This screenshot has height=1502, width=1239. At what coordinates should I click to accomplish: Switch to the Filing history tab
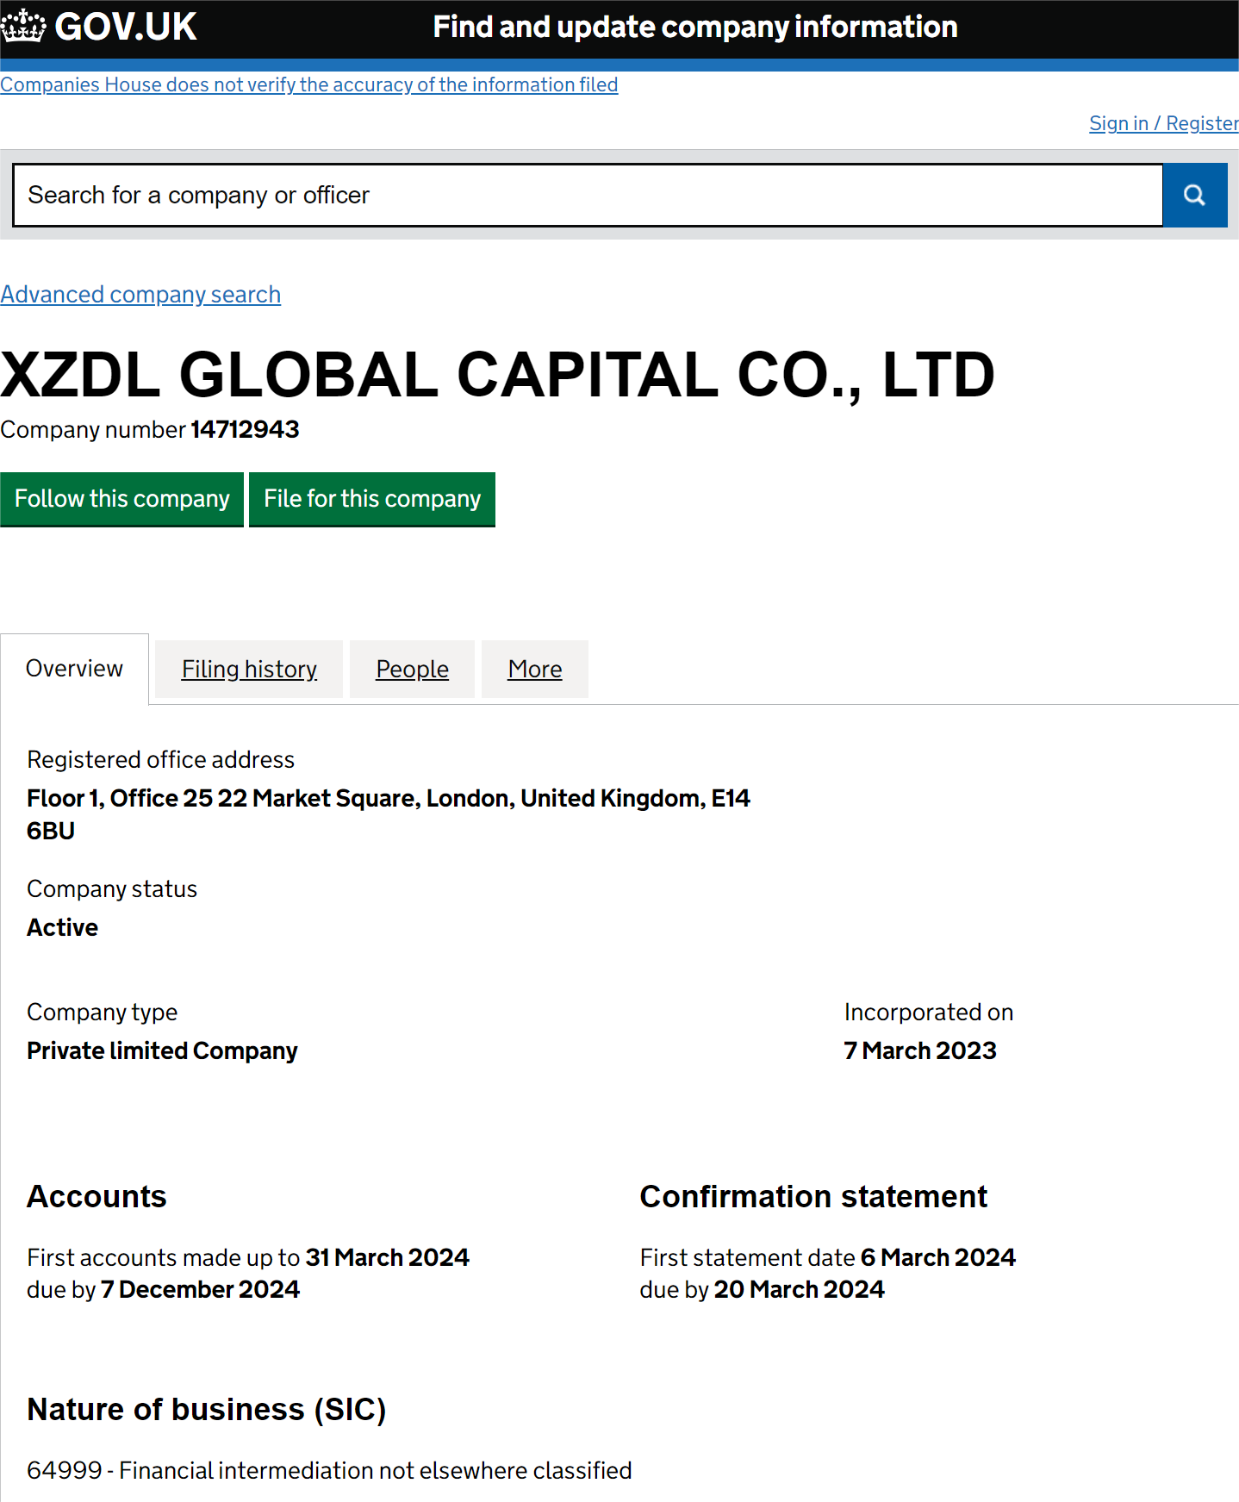click(249, 670)
